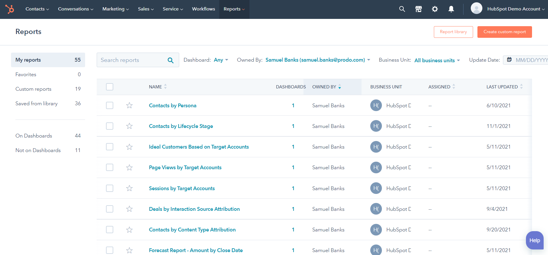Open the Dashboard Any filter dropdown
Image resolution: width=548 pixels, height=255 pixels.
point(221,60)
